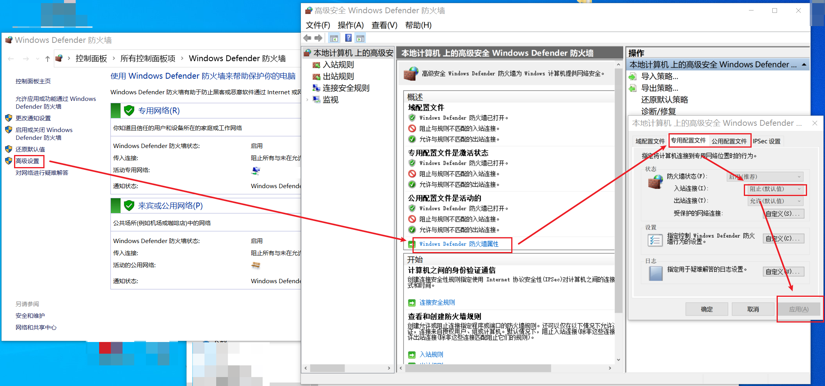Viewport: 825px width, 386px height.
Task: Click 控制面板 in the breadcrumb path
Action: 91,58
